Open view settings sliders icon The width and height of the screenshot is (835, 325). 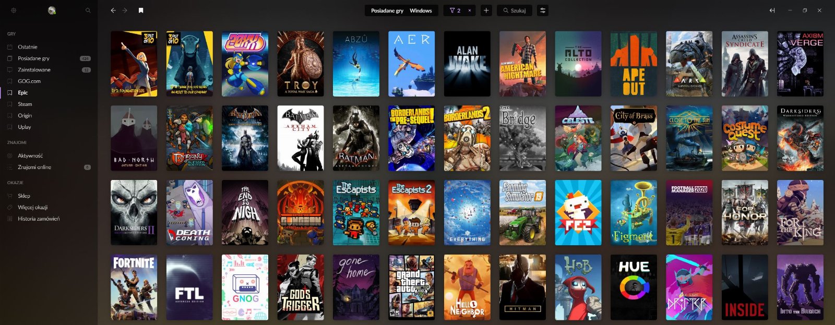point(543,10)
